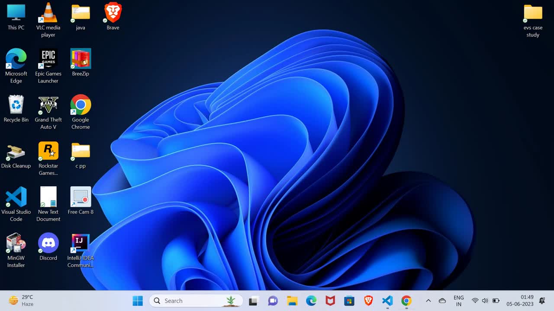
Task: Select the Brave browser desktop icon
Action: [x=113, y=17]
